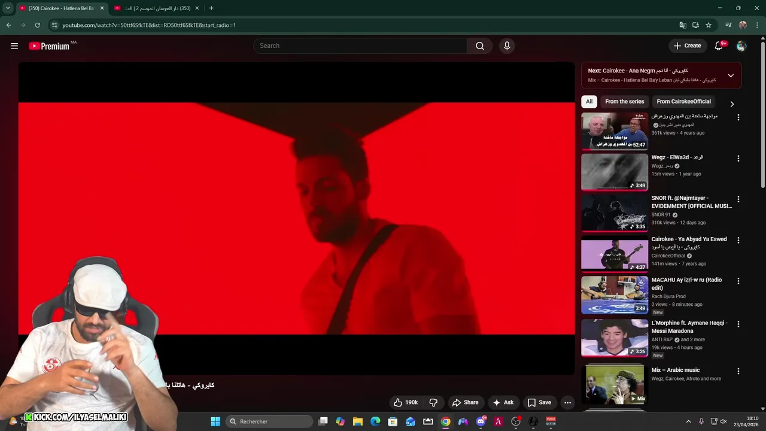Screen dimensions: 766x431
Task: Dislike the video with thumbs down
Action: point(434,402)
